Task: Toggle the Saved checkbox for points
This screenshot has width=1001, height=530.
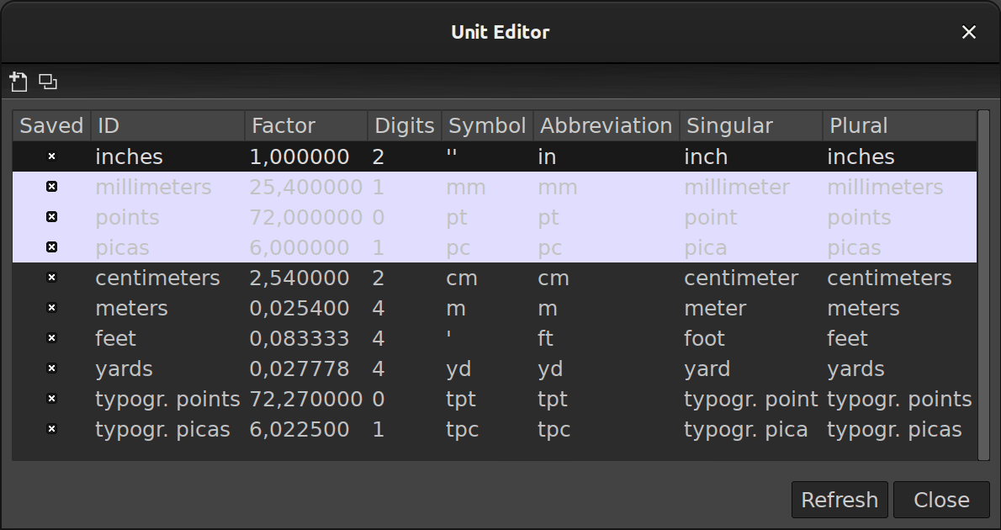Action: [x=51, y=217]
